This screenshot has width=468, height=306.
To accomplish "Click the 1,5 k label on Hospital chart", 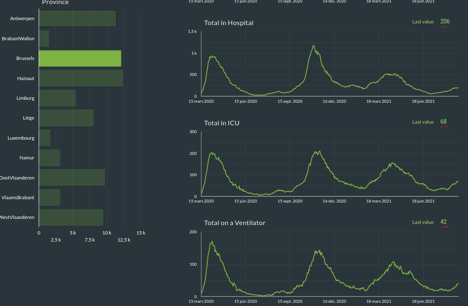I will 192,32.
